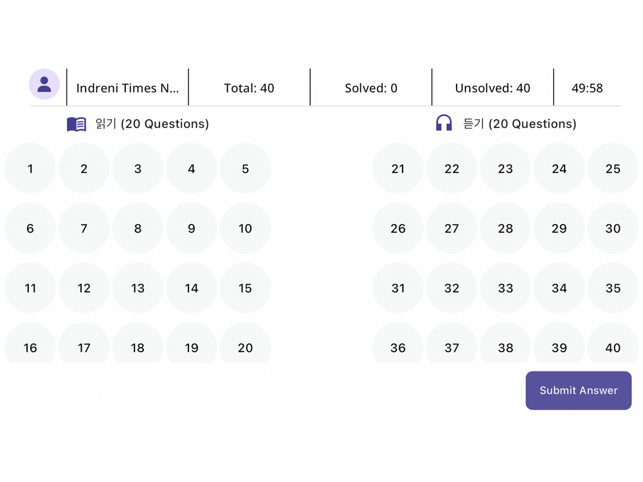Click the Solved: 0 counter
643x482 pixels.
[x=371, y=88]
